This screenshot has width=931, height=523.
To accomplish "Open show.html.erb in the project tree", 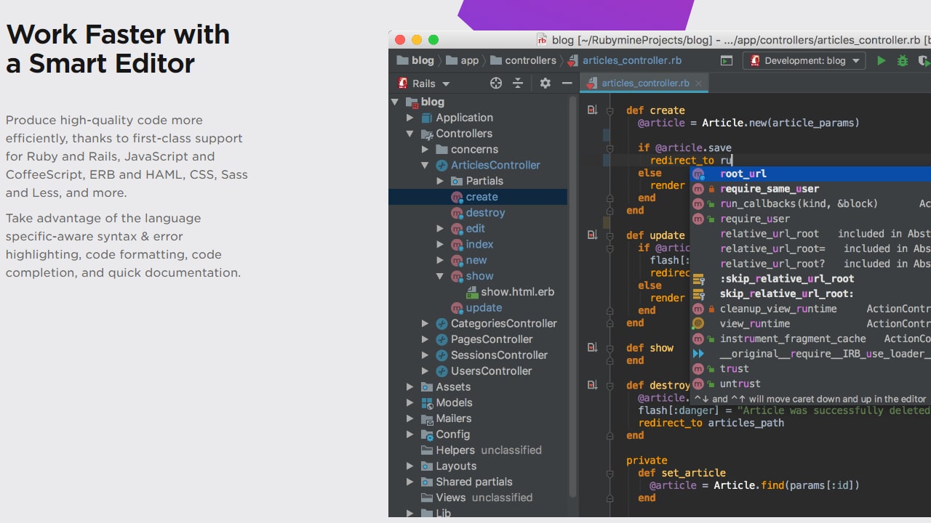I will coord(517,292).
